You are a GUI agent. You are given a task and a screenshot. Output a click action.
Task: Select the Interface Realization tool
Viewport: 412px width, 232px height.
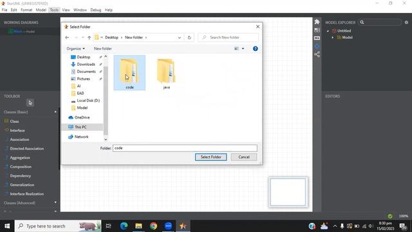coord(27,194)
